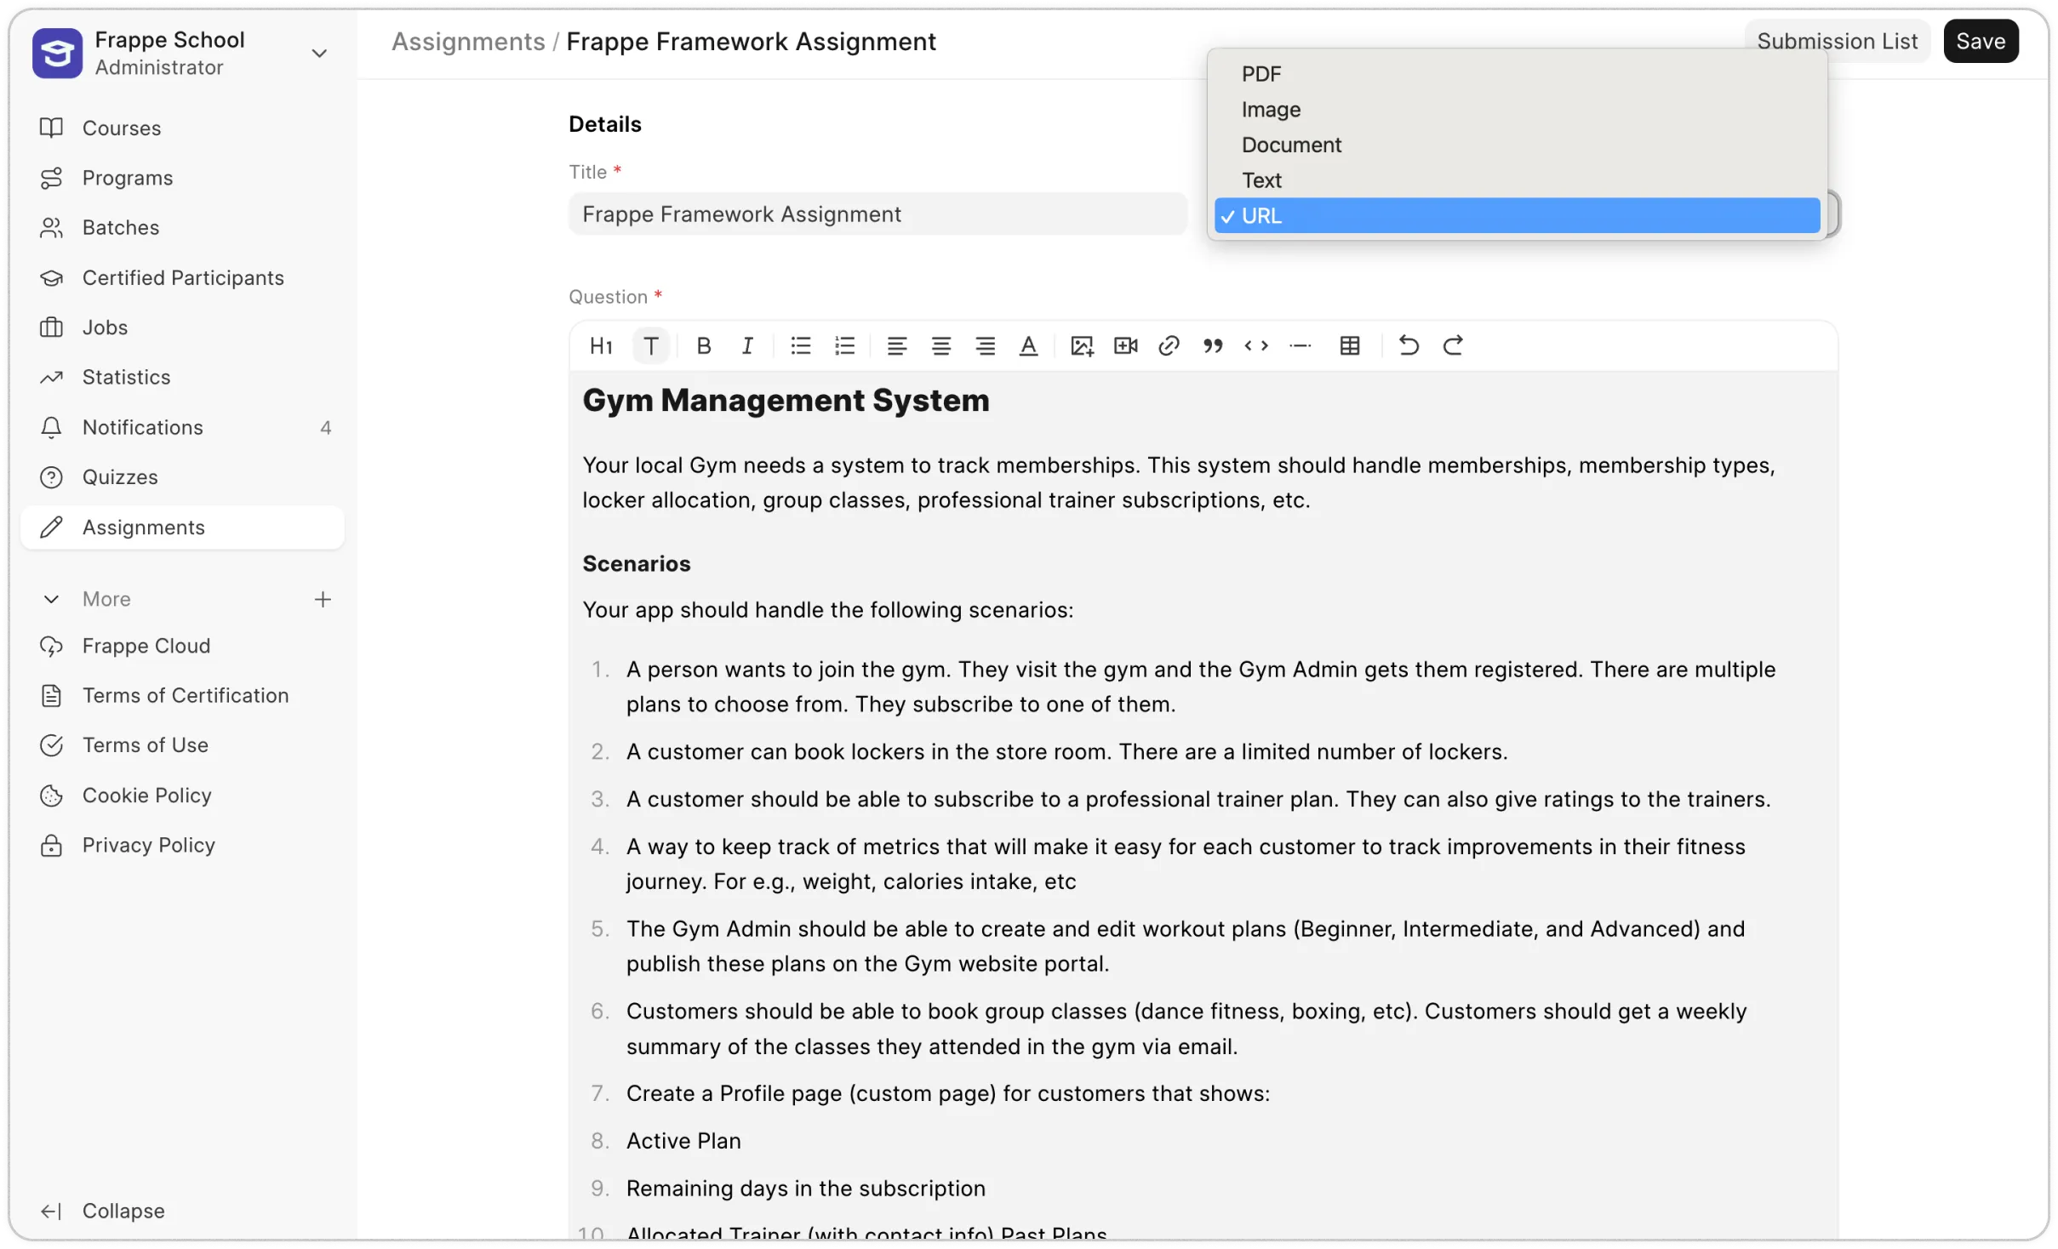Insert a hyperlink in the question text
The image size is (2058, 1249).
(x=1169, y=345)
